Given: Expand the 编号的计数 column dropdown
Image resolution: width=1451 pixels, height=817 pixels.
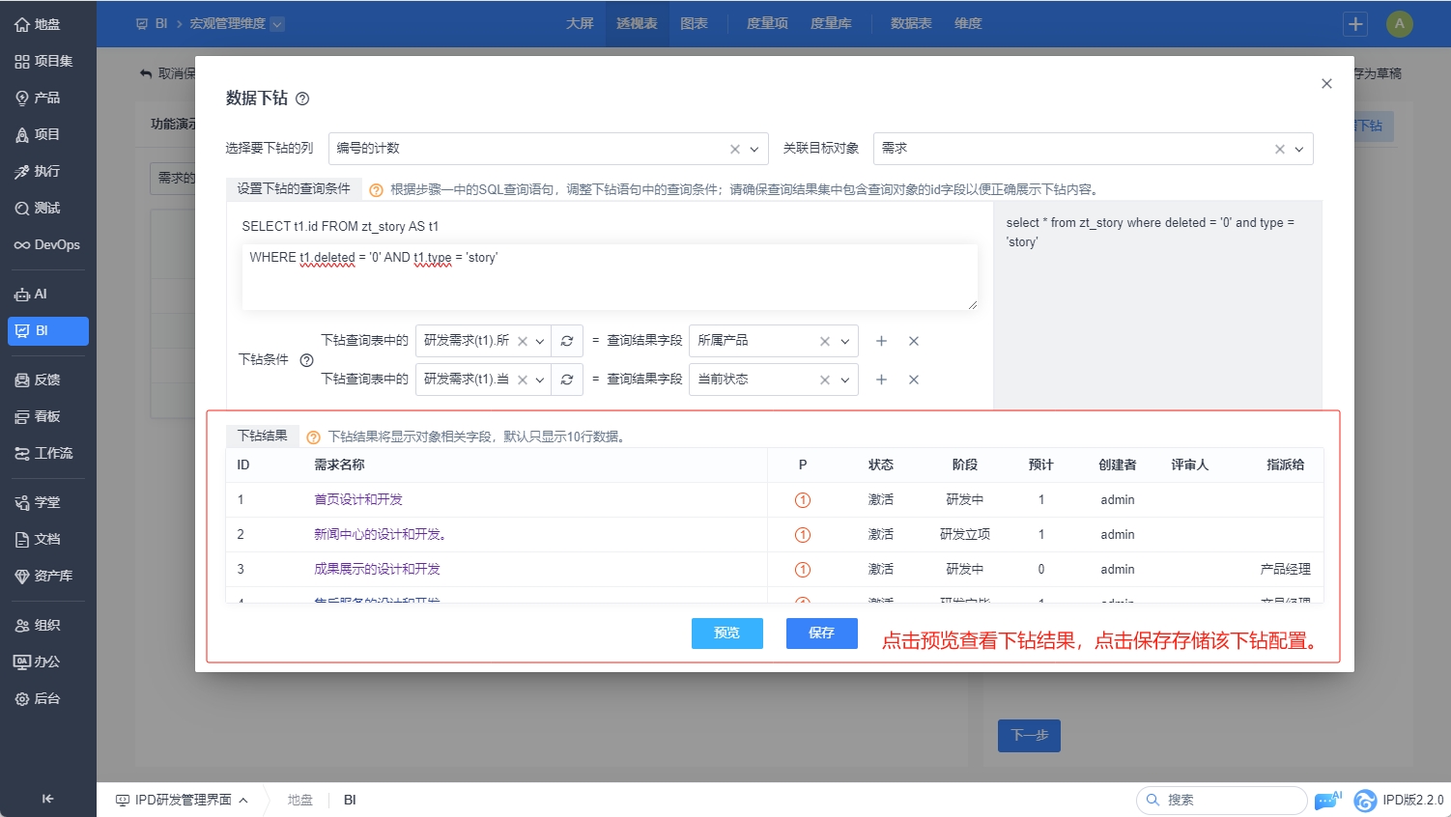Looking at the screenshot, I should pos(754,149).
